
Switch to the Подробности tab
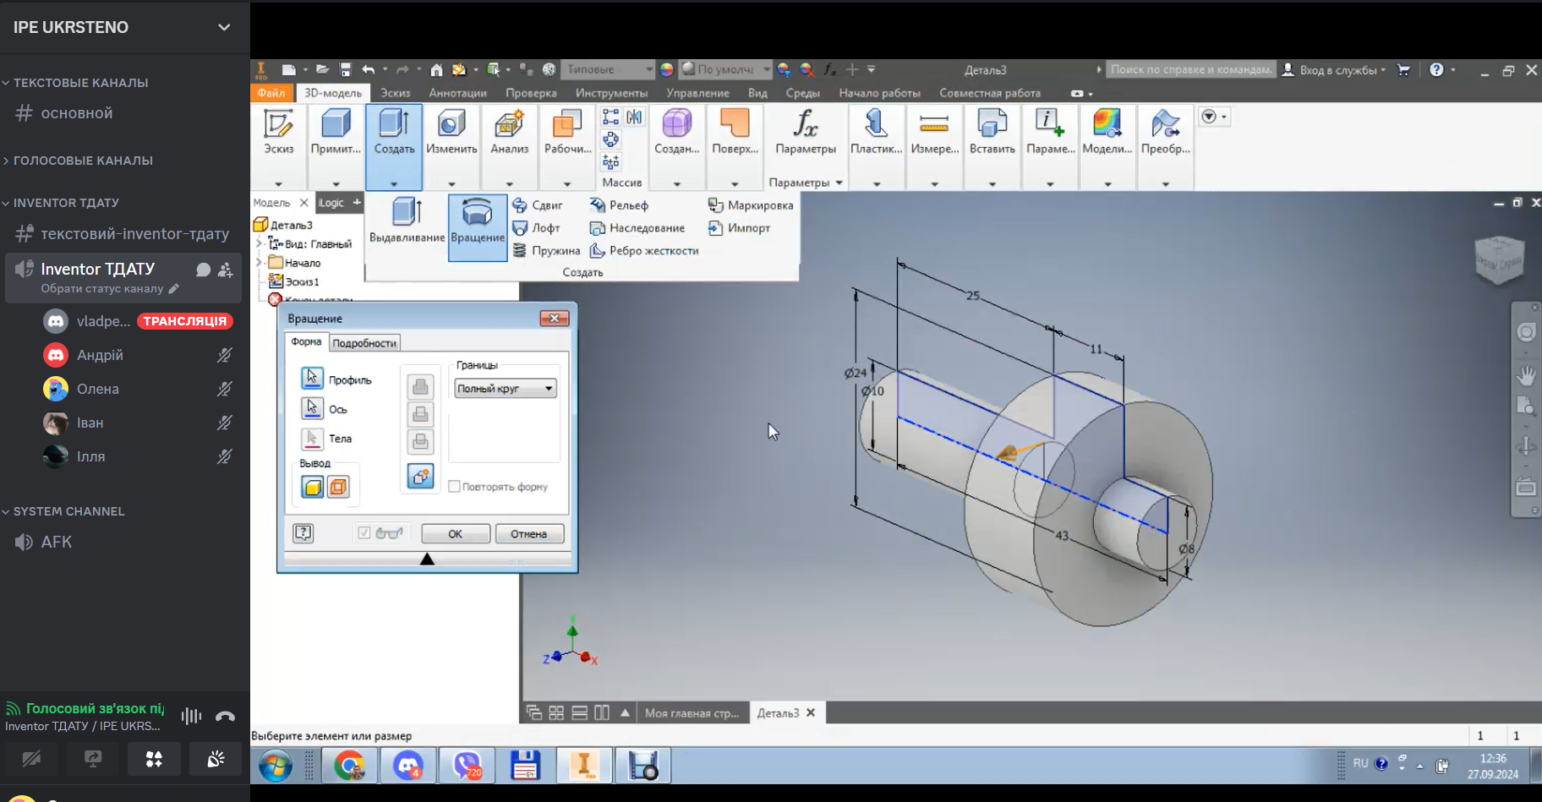(x=364, y=343)
